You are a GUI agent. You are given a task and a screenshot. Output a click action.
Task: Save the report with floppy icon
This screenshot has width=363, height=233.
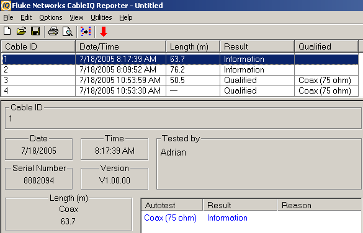point(35,31)
